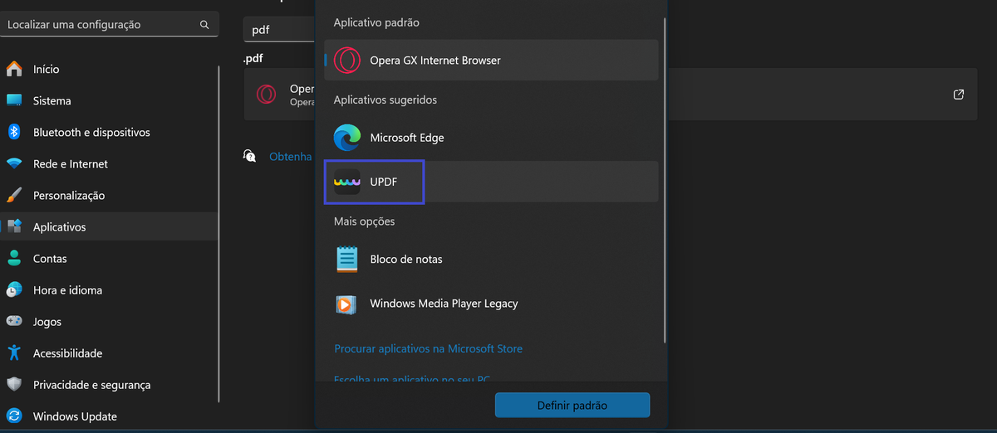Select Opera GX Internet Browser option
Image resolution: width=997 pixels, height=433 pixels.
pos(491,60)
